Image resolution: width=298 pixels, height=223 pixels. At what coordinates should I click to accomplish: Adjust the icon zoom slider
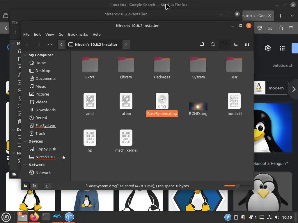[x=238, y=186]
